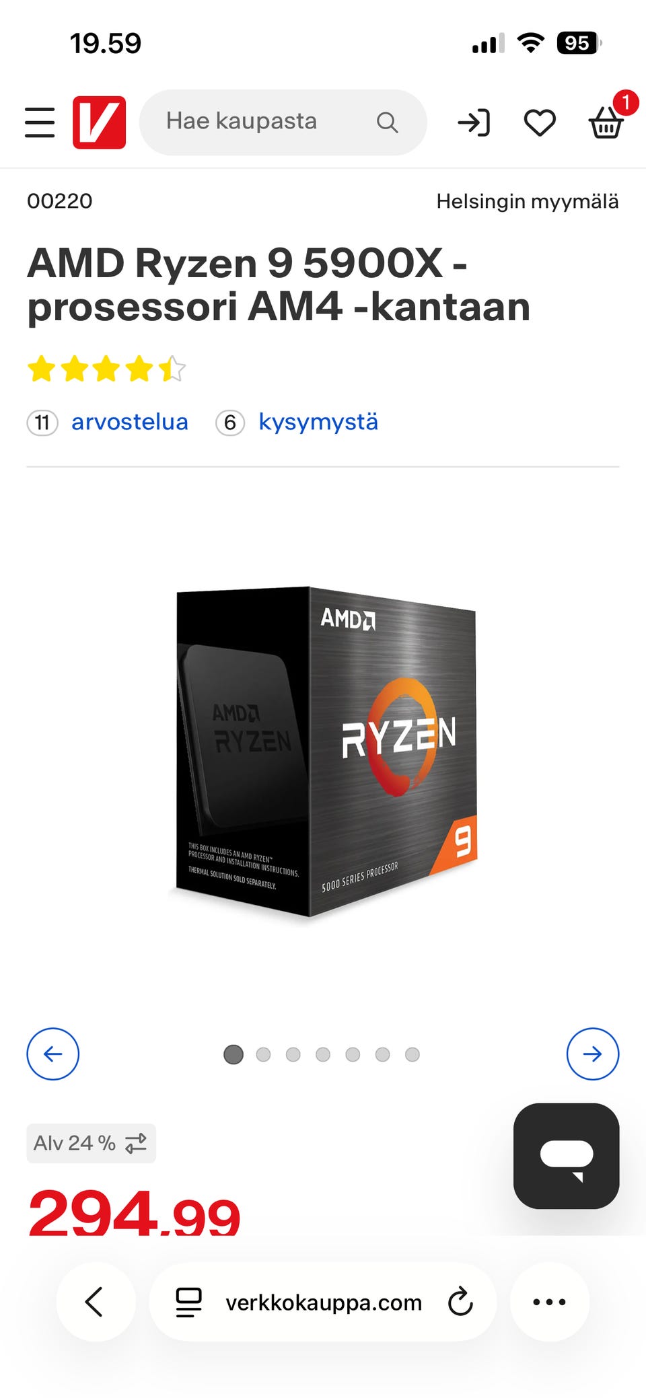Select the last carousel dot
This screenshot has height=1398, width=646.
click(412, 1054)
